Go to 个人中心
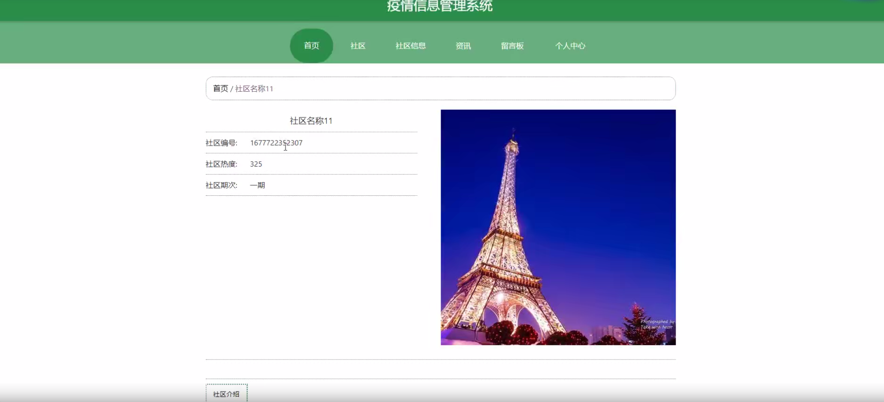The width and height of the screenshot is (884, 402). click(x=570, y=45)
